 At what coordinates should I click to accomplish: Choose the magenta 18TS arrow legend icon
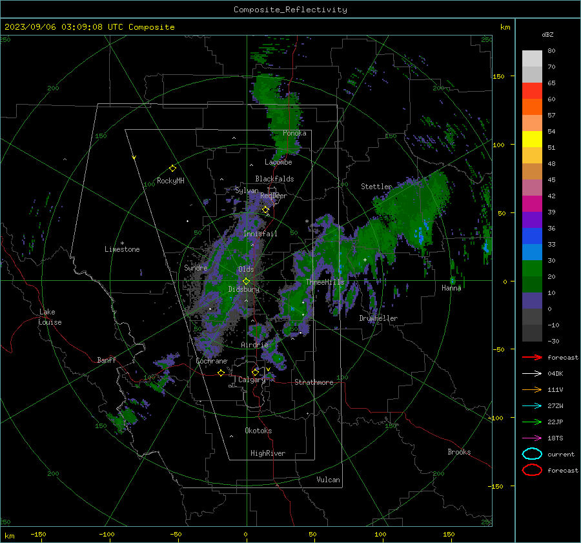tap(532, 438)
